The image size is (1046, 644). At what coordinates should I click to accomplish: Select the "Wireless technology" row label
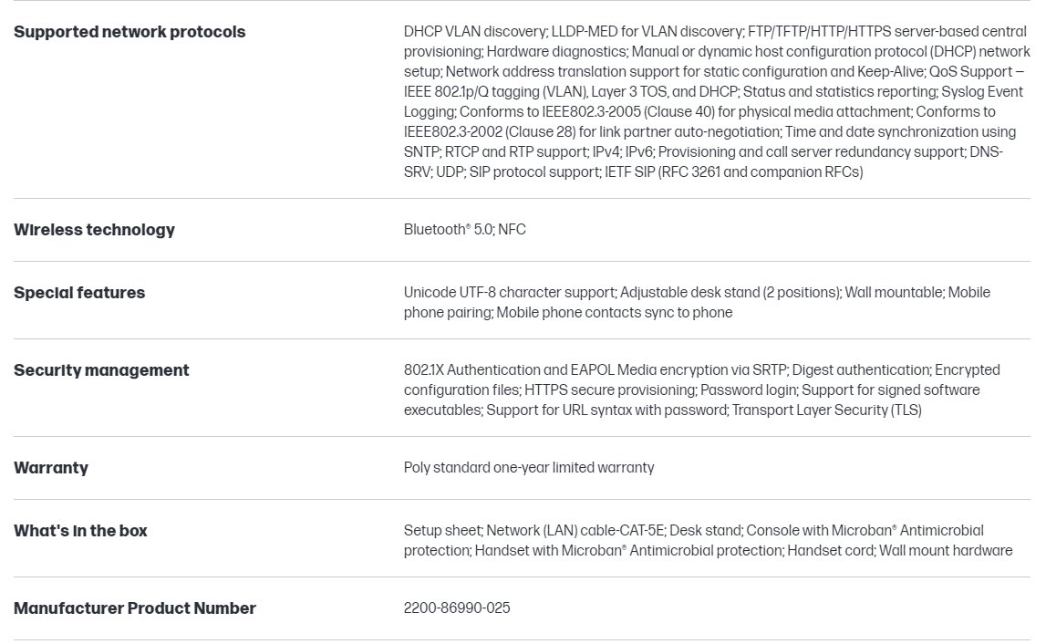click(94, 230)
